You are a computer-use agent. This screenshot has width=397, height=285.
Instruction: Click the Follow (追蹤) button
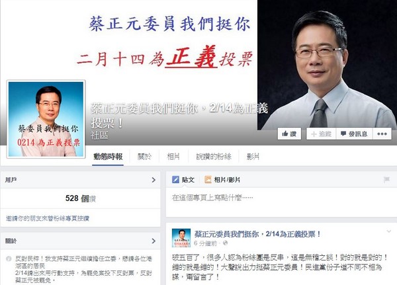(x=321, y=134)
